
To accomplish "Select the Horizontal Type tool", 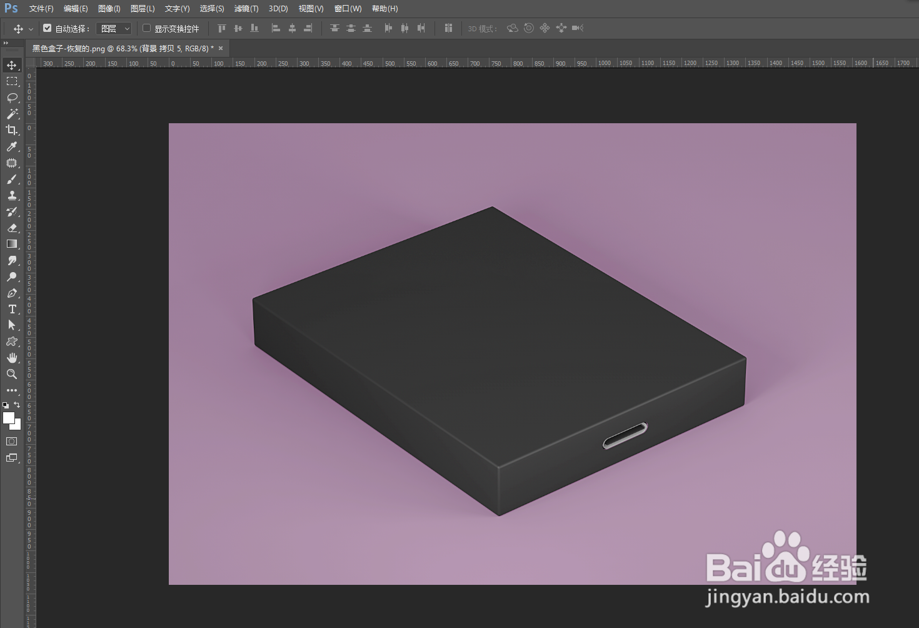I will 12,309.
